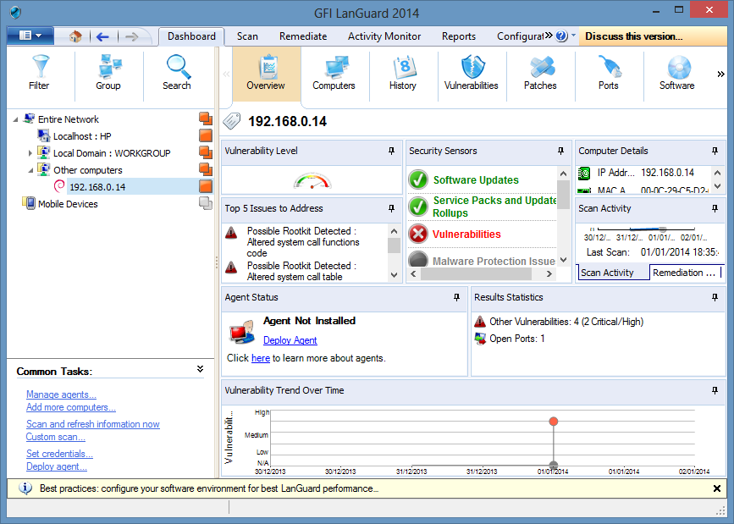Open the History dashboard view
This screenshot has width=734, height=524.
click(403, 73)
